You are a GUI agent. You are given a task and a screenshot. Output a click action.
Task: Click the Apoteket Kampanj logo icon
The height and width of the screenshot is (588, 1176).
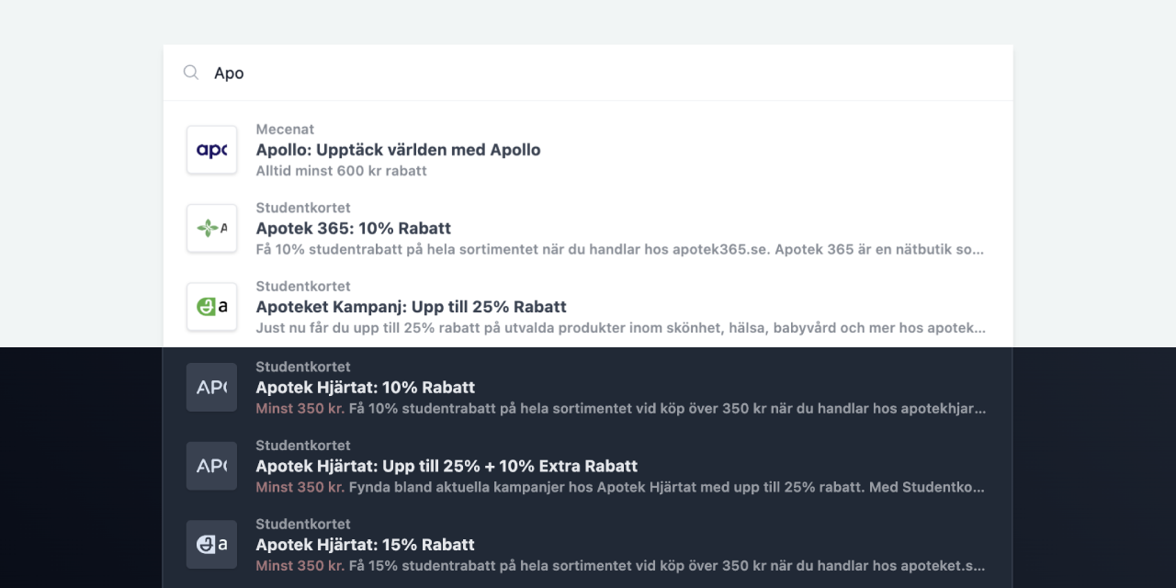click(x=211, y=306)
